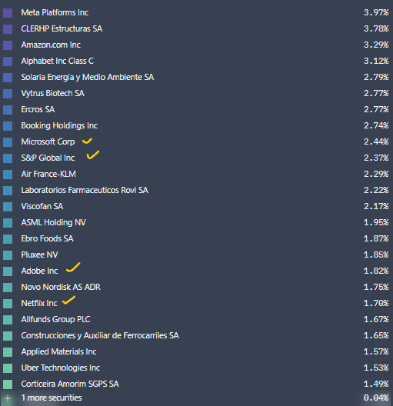The width and height of the screenshot is (393, 406).
Task: Select Pluxee NV holding name
Action: point(40,255)
